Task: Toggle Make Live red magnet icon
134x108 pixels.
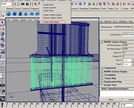Action: (x=118, y=4)
